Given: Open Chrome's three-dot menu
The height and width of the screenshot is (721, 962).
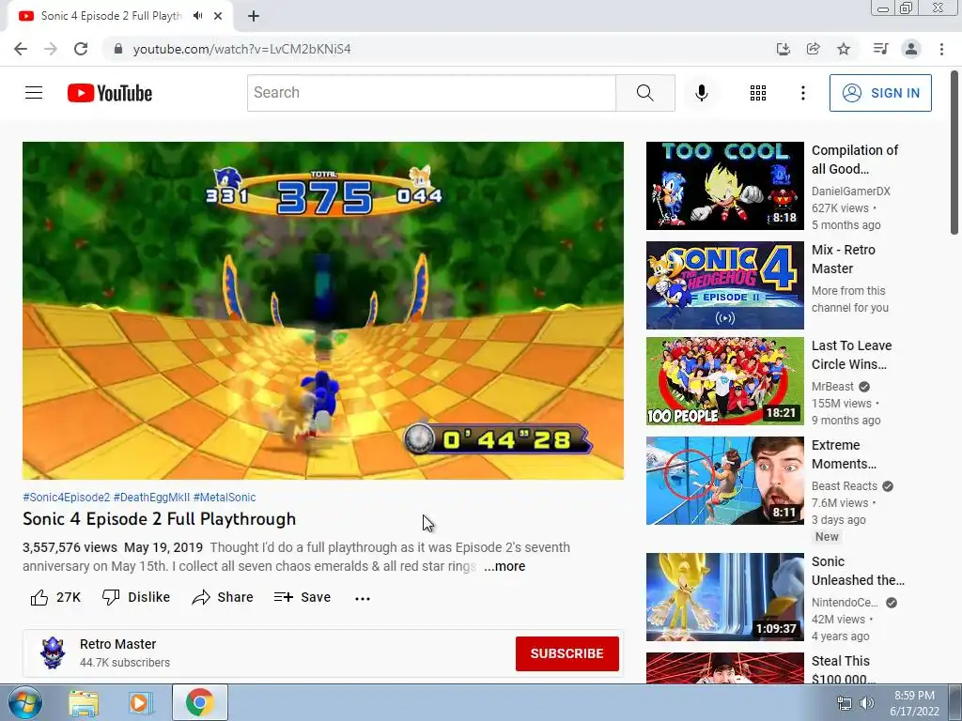Looking at the screenshot, I should coord(941,49).
